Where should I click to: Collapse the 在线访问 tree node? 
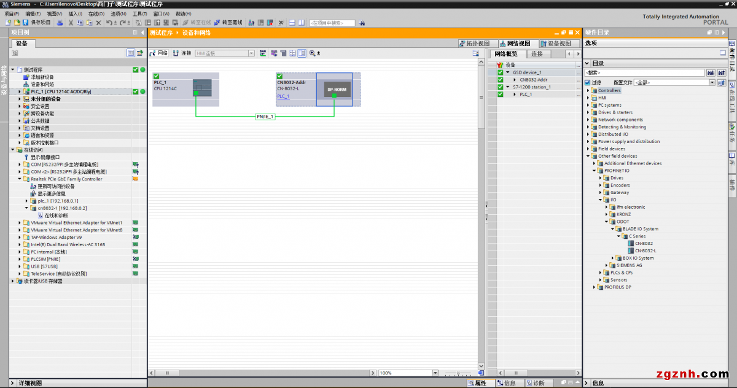pos(12,150)
